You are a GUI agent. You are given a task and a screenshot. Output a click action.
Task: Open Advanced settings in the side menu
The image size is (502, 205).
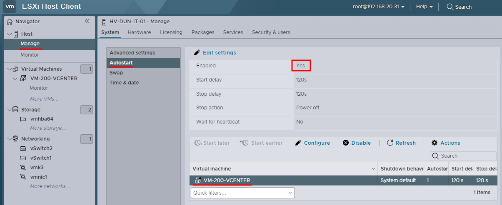pyautogui.click(x=143, y=52)
